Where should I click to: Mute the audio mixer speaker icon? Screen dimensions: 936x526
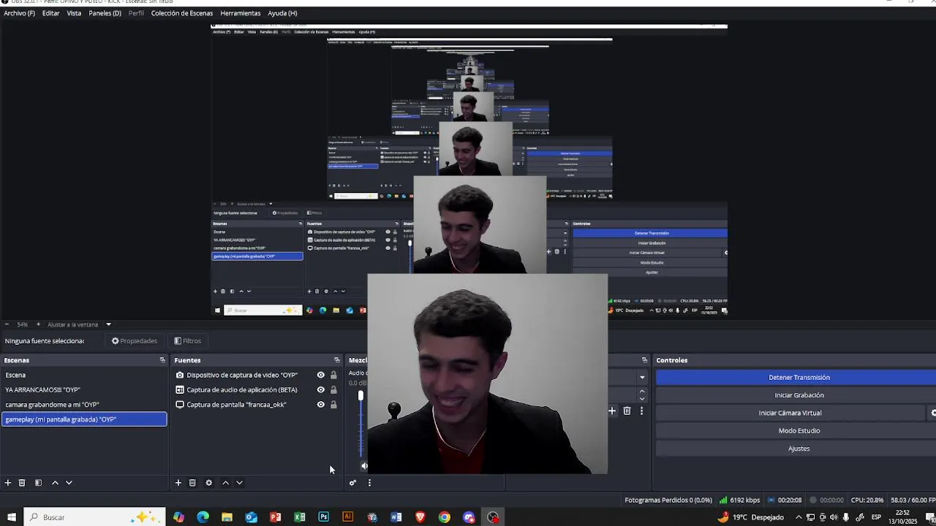[363, 466]
